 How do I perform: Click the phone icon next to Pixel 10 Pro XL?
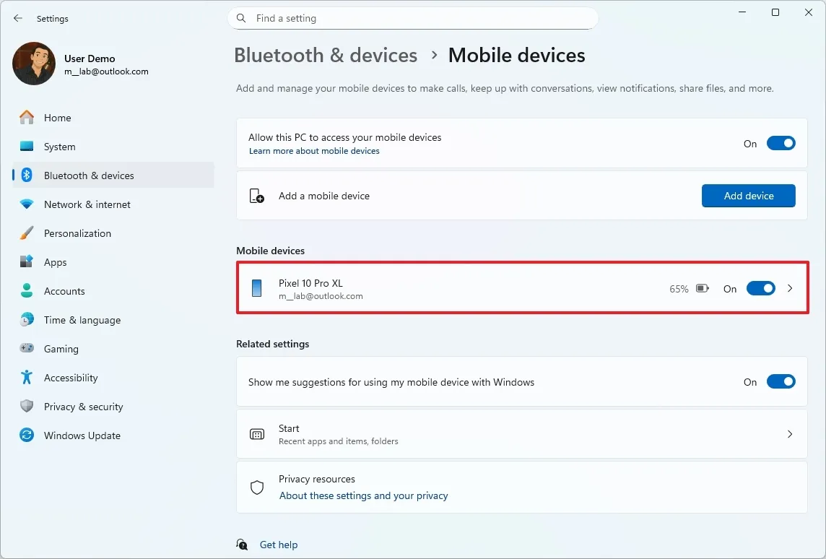tap(256, 287)
